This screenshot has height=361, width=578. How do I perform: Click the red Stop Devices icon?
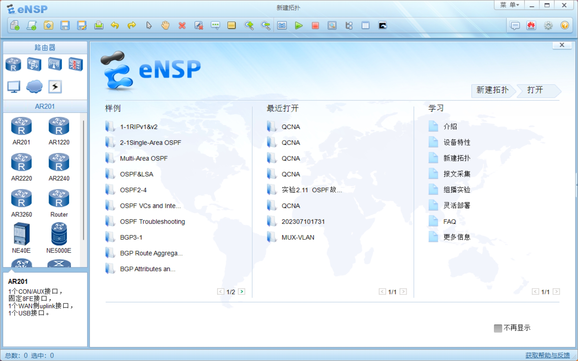point(315,26)
